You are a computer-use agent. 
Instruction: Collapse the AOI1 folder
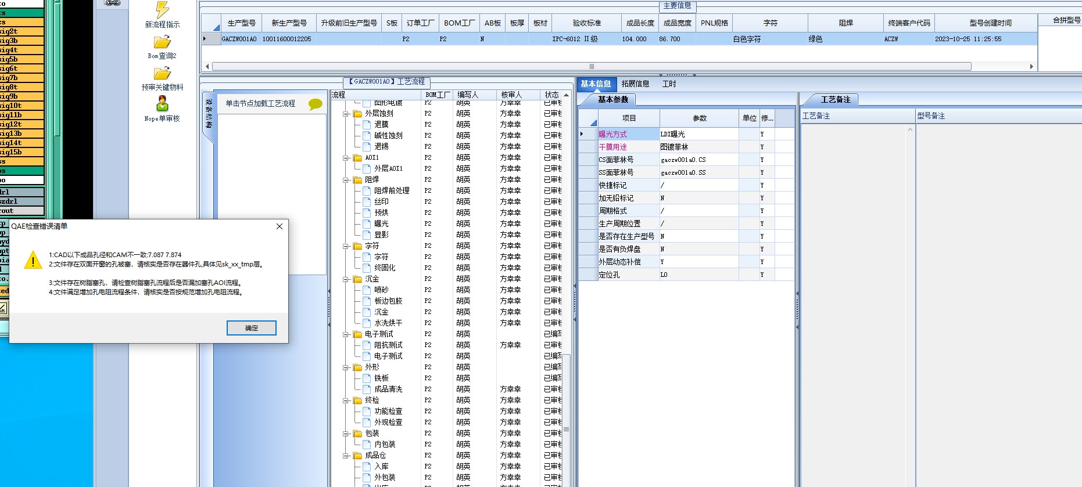[346, 158]
